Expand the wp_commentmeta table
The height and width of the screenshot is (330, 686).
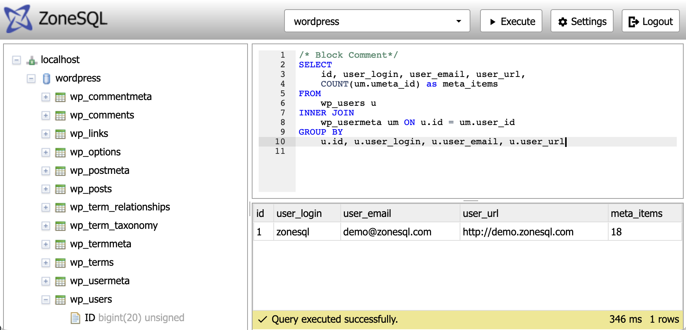[46, 97]
